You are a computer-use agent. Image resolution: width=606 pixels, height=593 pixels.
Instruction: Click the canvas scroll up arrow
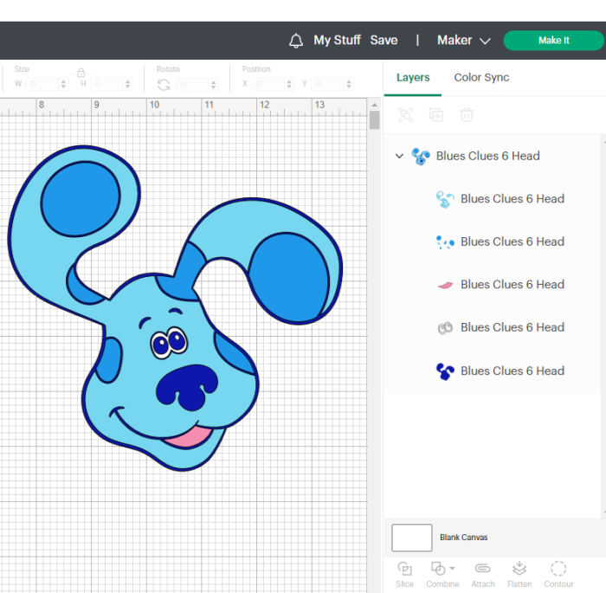point(374,105)
